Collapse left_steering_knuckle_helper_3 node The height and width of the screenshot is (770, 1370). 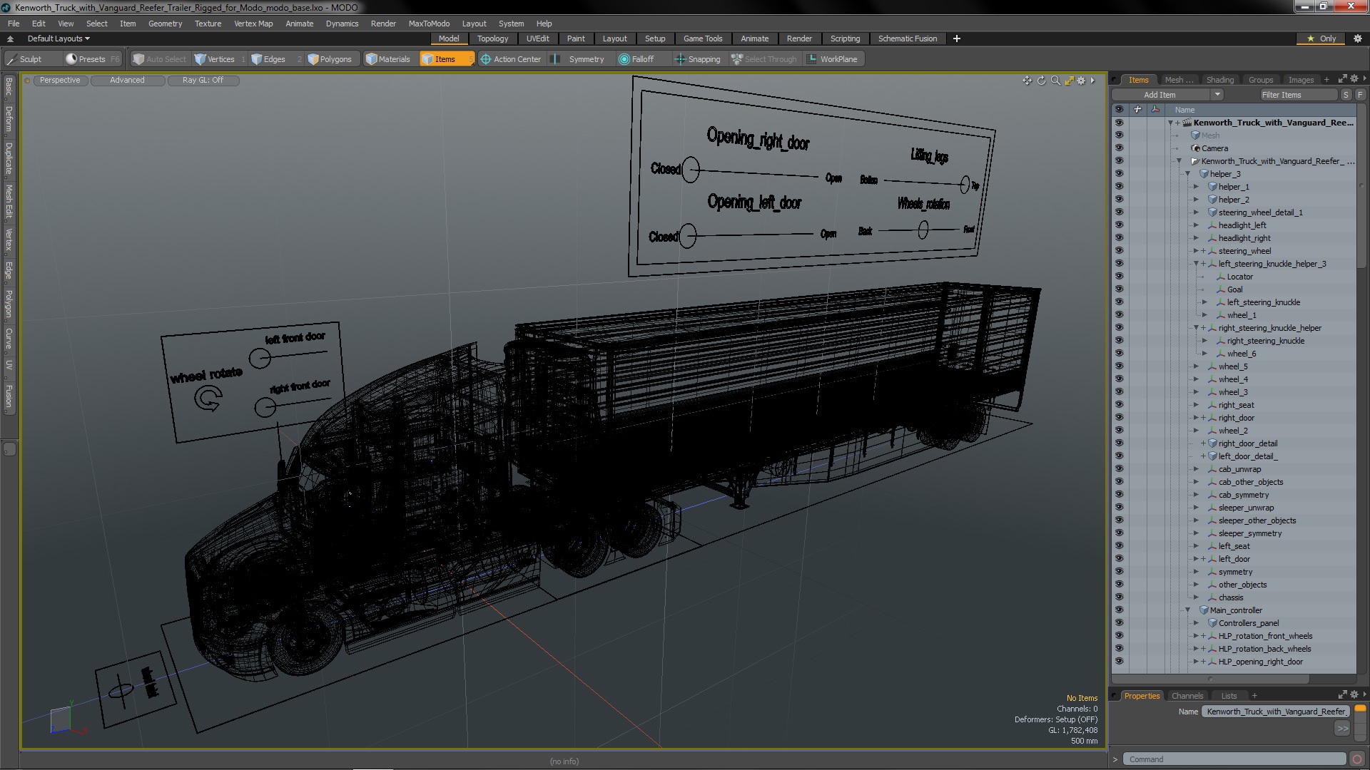[1197, 264]
